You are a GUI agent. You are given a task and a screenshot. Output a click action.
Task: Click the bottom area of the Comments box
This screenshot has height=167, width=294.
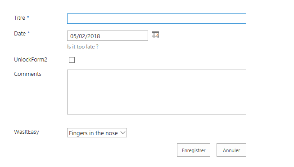click(157, 110)
